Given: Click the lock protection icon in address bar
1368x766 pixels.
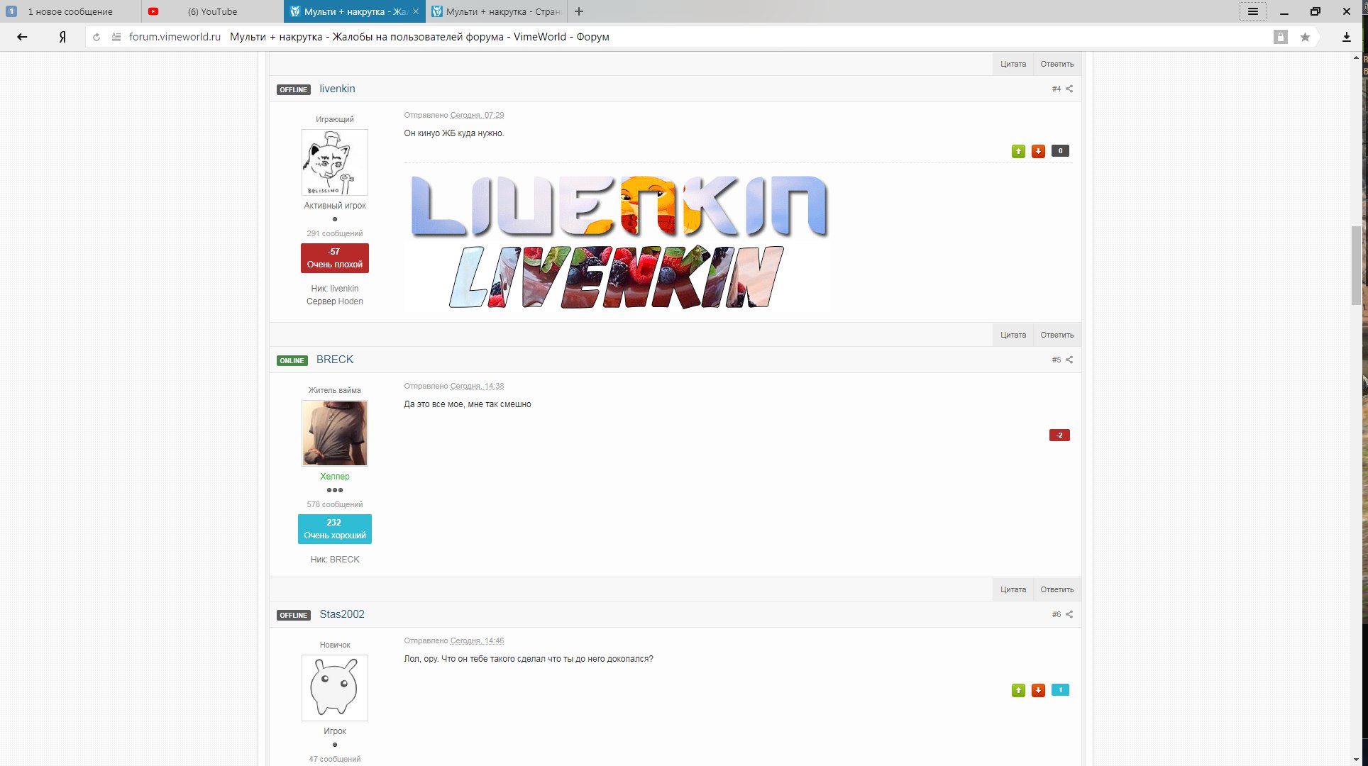Looking at the screenshot, I should point(1281,37).
